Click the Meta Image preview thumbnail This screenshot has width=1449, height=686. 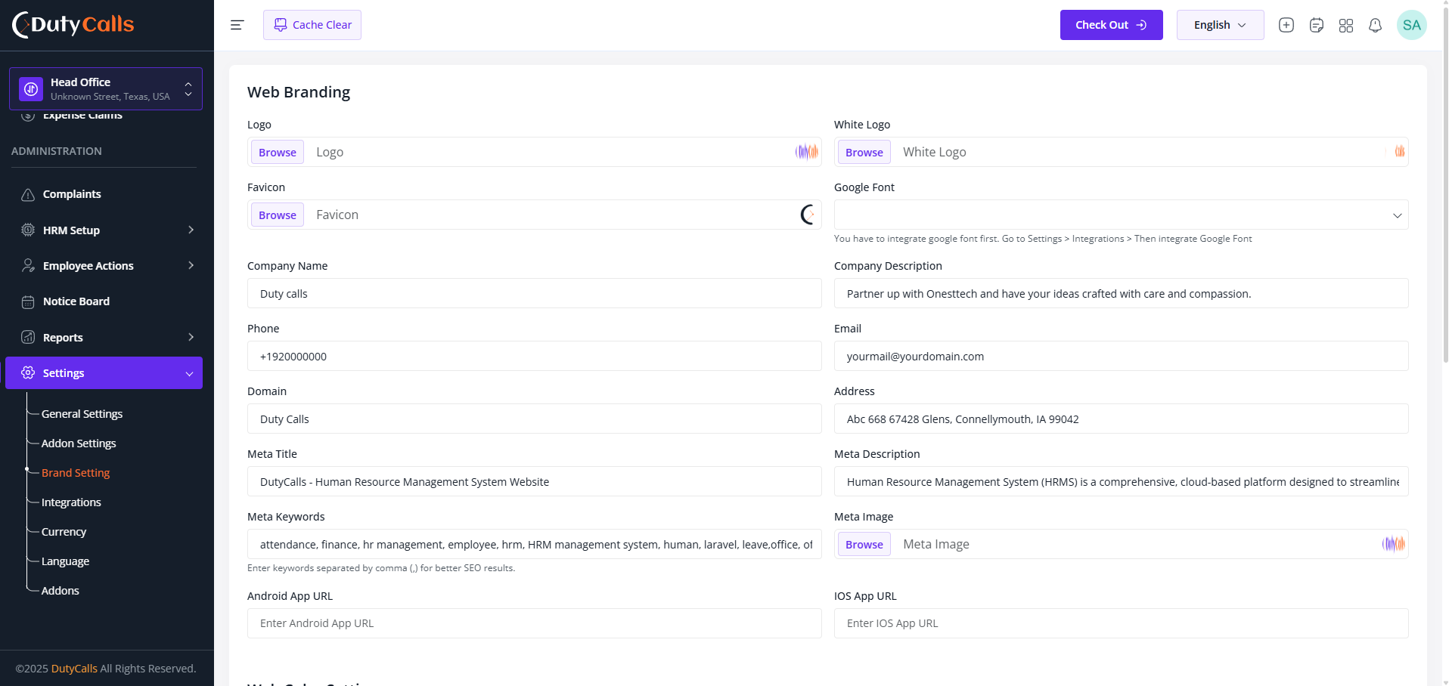click(1393, 544)
